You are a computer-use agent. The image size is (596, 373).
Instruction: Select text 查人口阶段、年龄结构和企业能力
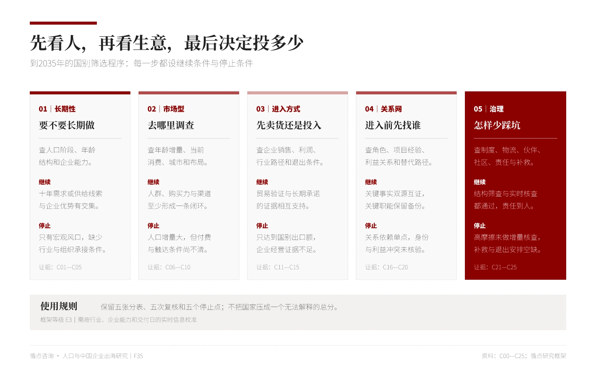tap(67, 156)
